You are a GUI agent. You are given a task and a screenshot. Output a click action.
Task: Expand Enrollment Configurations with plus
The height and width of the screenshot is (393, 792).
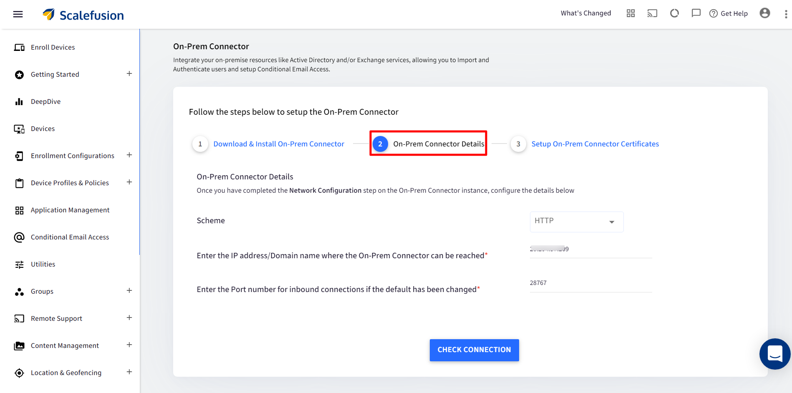click(x=129, y=155)
